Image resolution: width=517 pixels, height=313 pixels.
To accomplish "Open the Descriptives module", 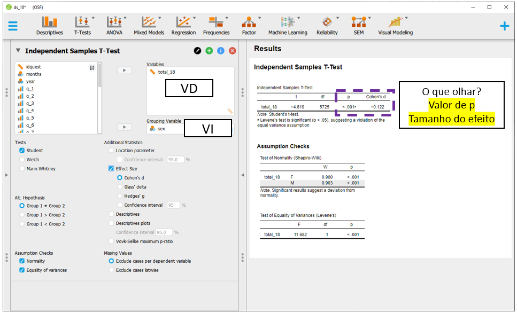I will coord(50,26).
